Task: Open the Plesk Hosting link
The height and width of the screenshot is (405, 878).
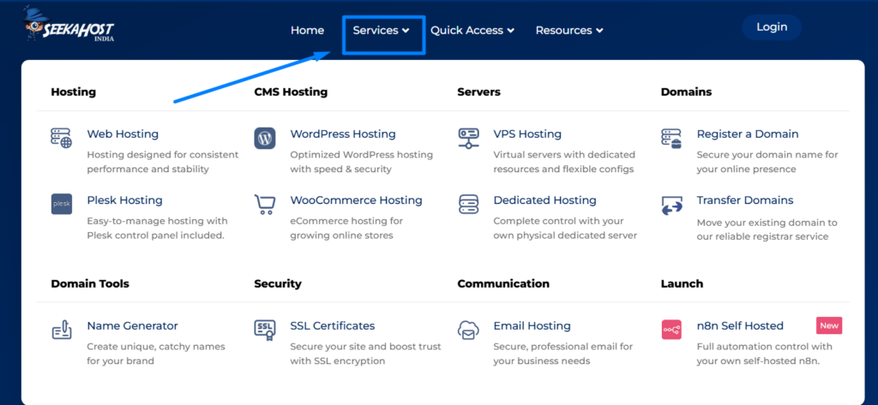Action: pyautogui.click(x=125, y=200)
